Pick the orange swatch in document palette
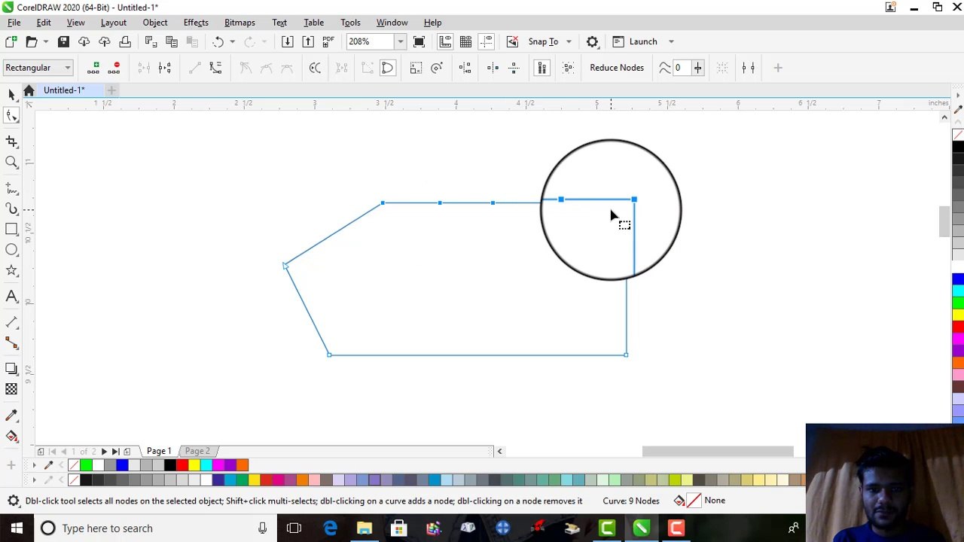Screen dimensions: 964x542 click(243, 465)
